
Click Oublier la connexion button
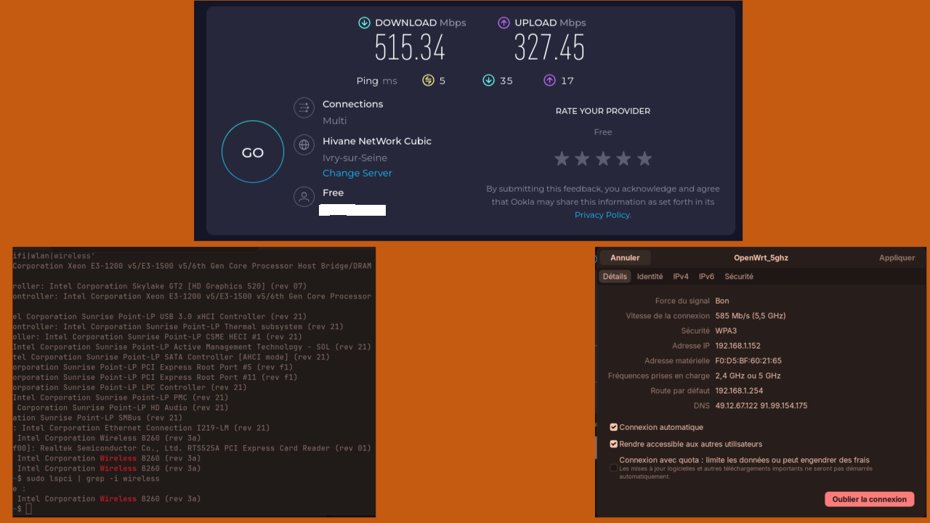[x=869, y=499]
